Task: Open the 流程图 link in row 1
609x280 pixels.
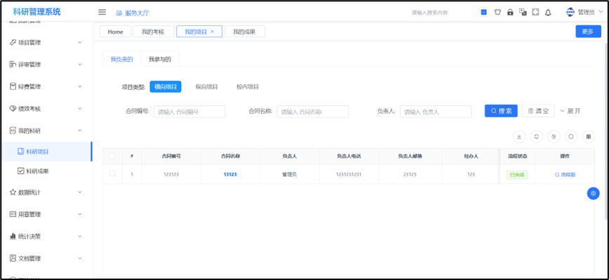Action: click(565, 174)
